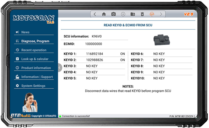Screen dimensions: 209x128
Task: Click the green connection status indicator
Action: coord(60,116)
